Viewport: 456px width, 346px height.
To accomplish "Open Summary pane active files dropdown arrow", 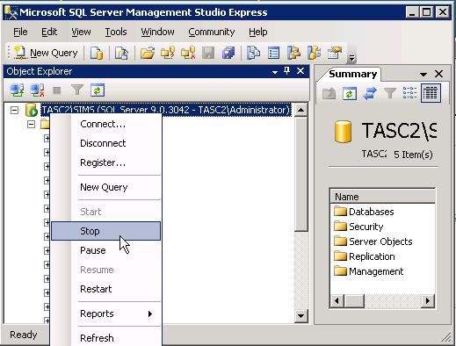I will click(x=423, y=75).
